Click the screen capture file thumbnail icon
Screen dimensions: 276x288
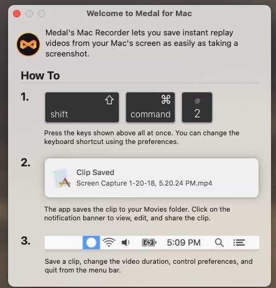[62, 178]
